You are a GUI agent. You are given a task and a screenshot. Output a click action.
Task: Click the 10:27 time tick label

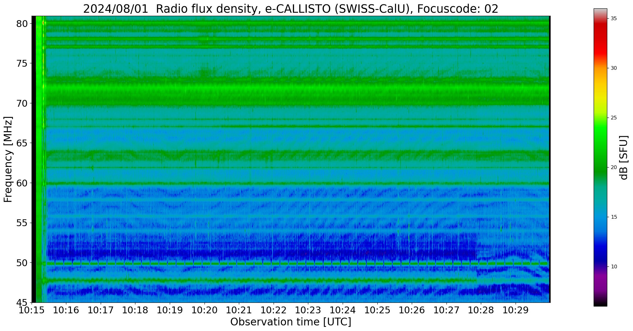point(446,310)
